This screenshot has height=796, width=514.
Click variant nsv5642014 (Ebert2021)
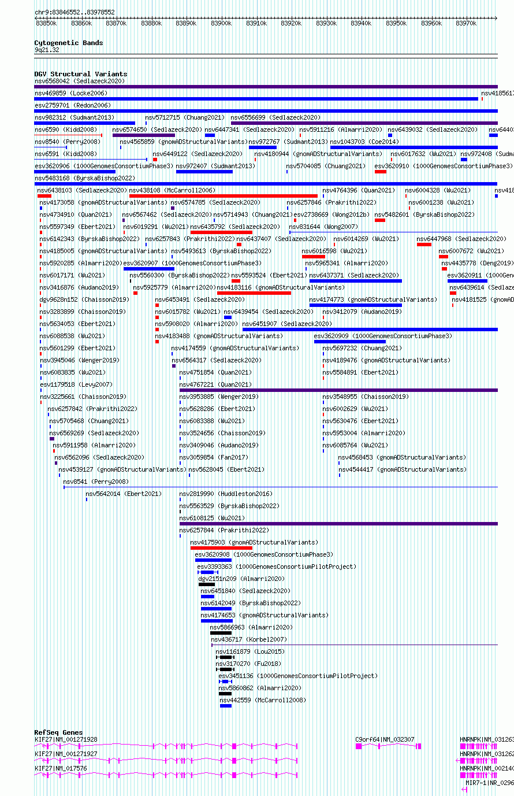(124, 494)
